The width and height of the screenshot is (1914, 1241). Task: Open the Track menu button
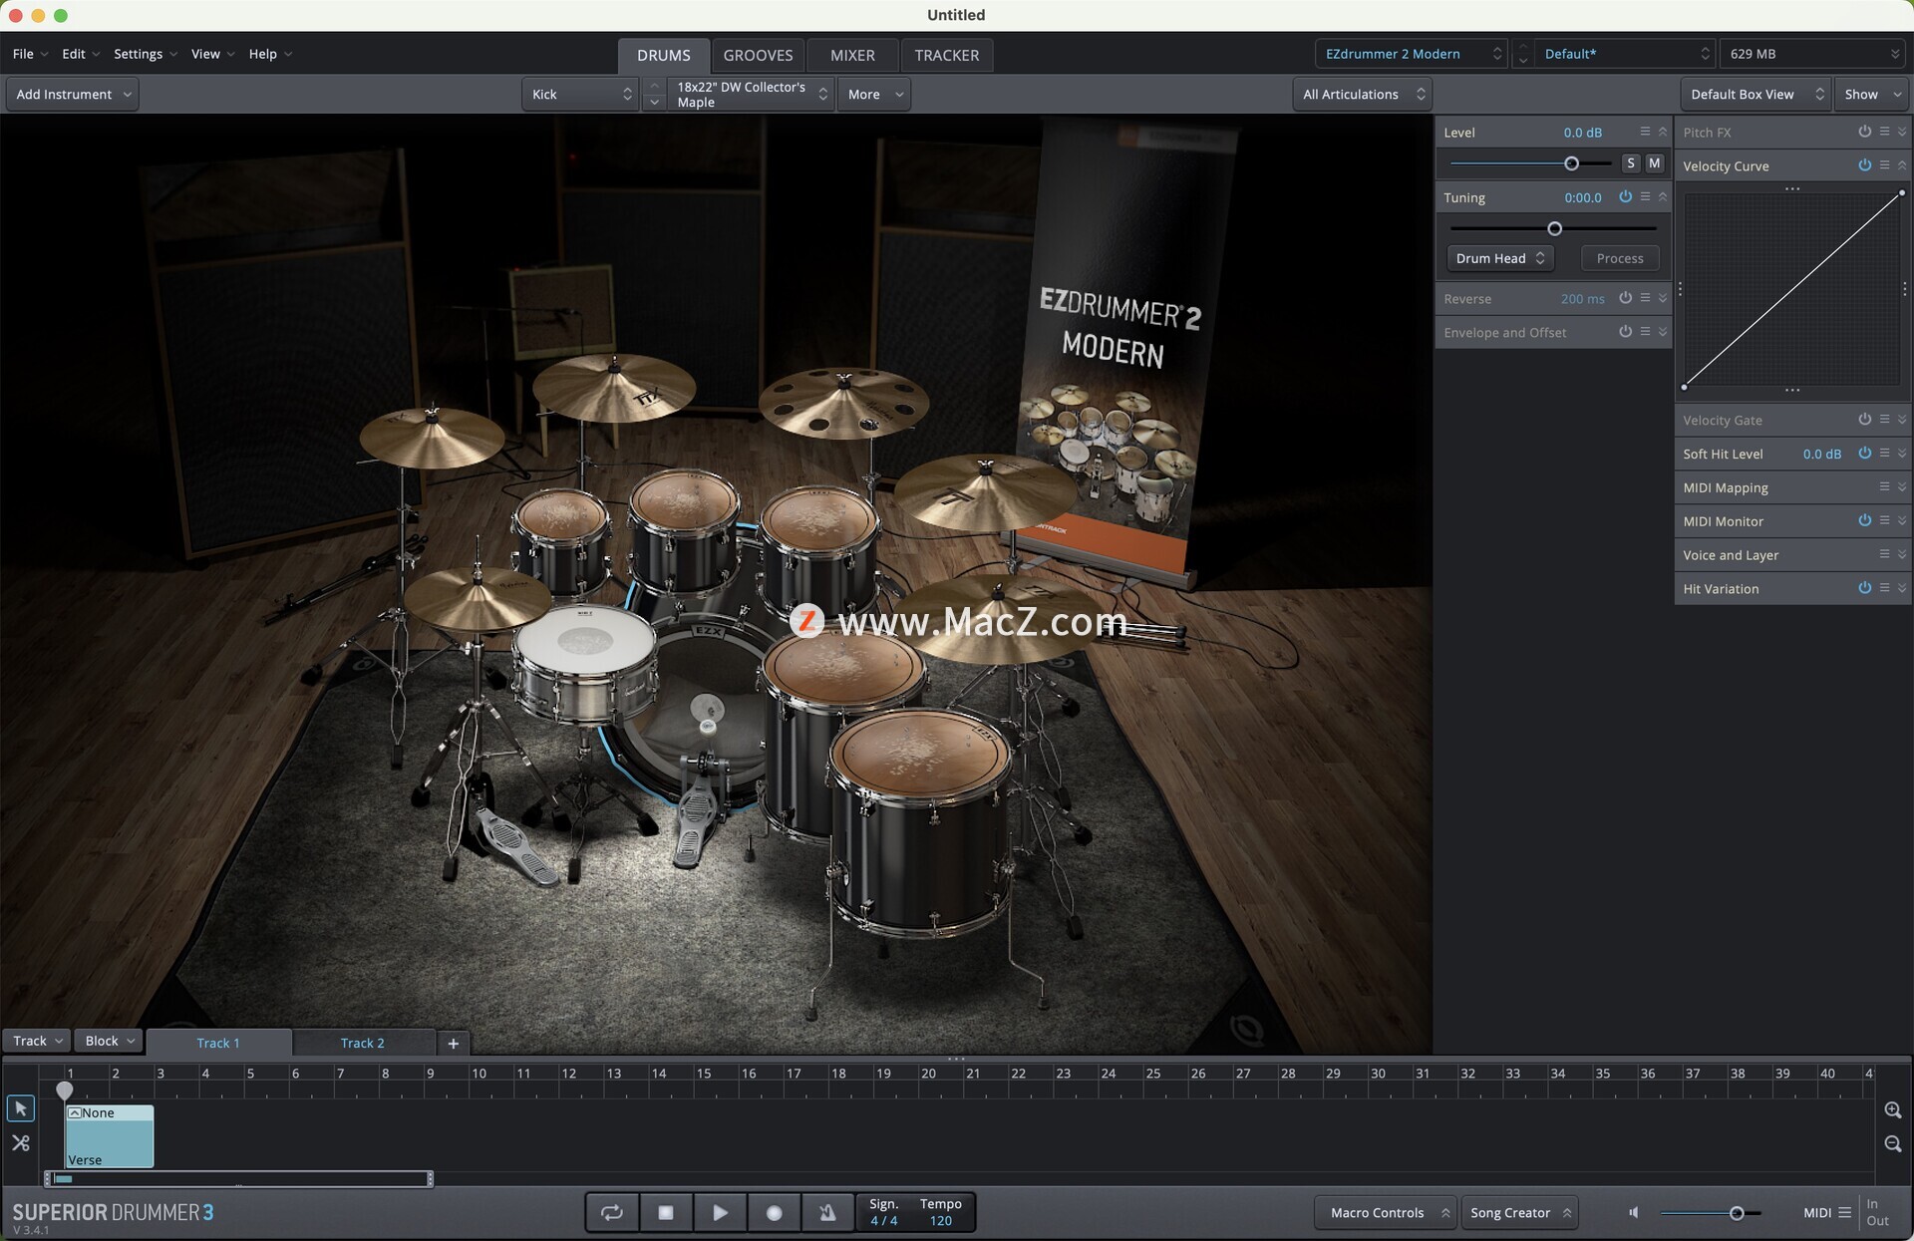[x=37, y=1041]
